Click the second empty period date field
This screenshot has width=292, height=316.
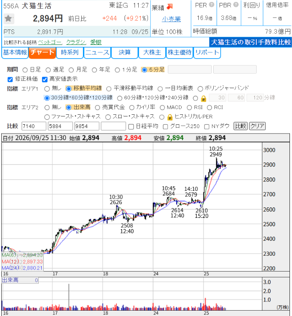coord(235,69)
